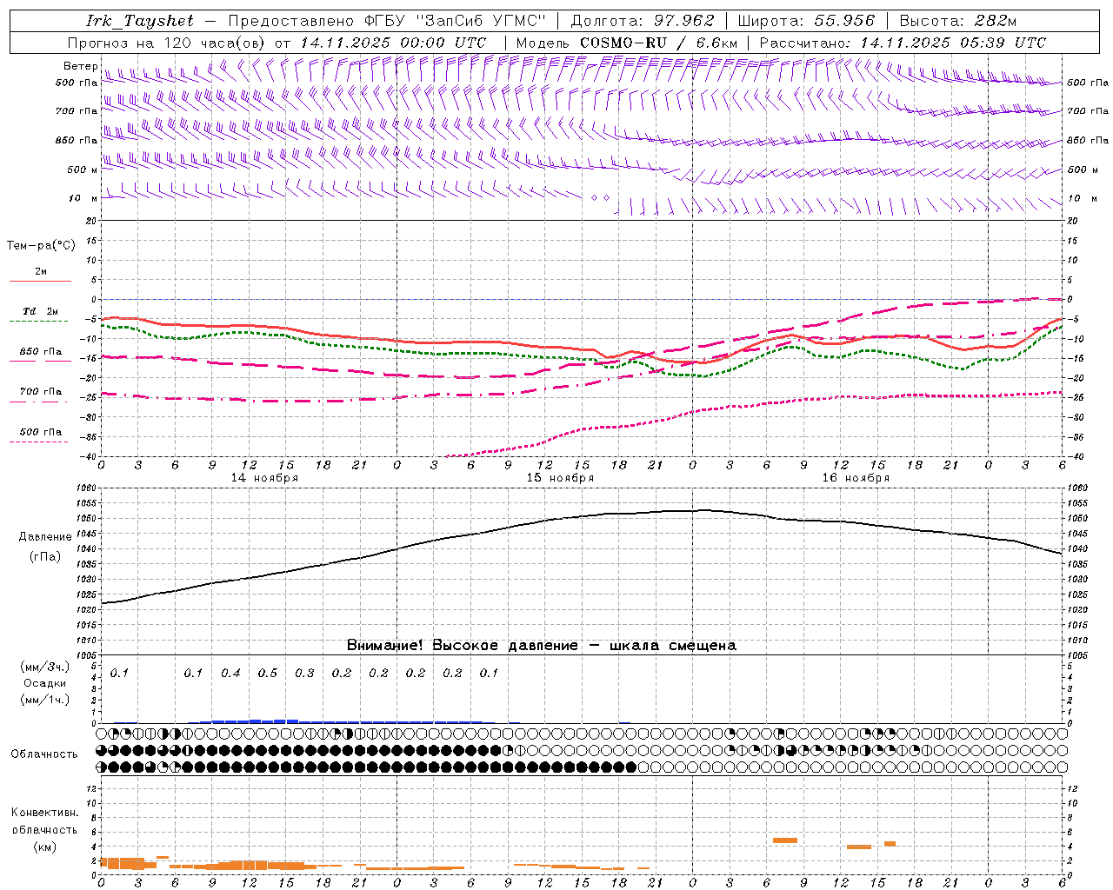Click the Тем-ра(°C) temperature axis title
This screenshot has height=890, width=1113.
[41, 246]
